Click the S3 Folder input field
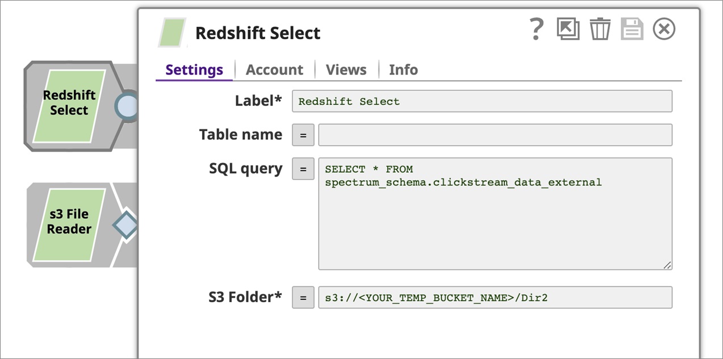The height and width of the screenshot is (359, 723). click(495, 298)
